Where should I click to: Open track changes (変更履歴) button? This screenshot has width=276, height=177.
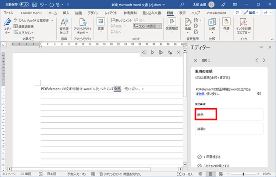click(x=172, y=25)
